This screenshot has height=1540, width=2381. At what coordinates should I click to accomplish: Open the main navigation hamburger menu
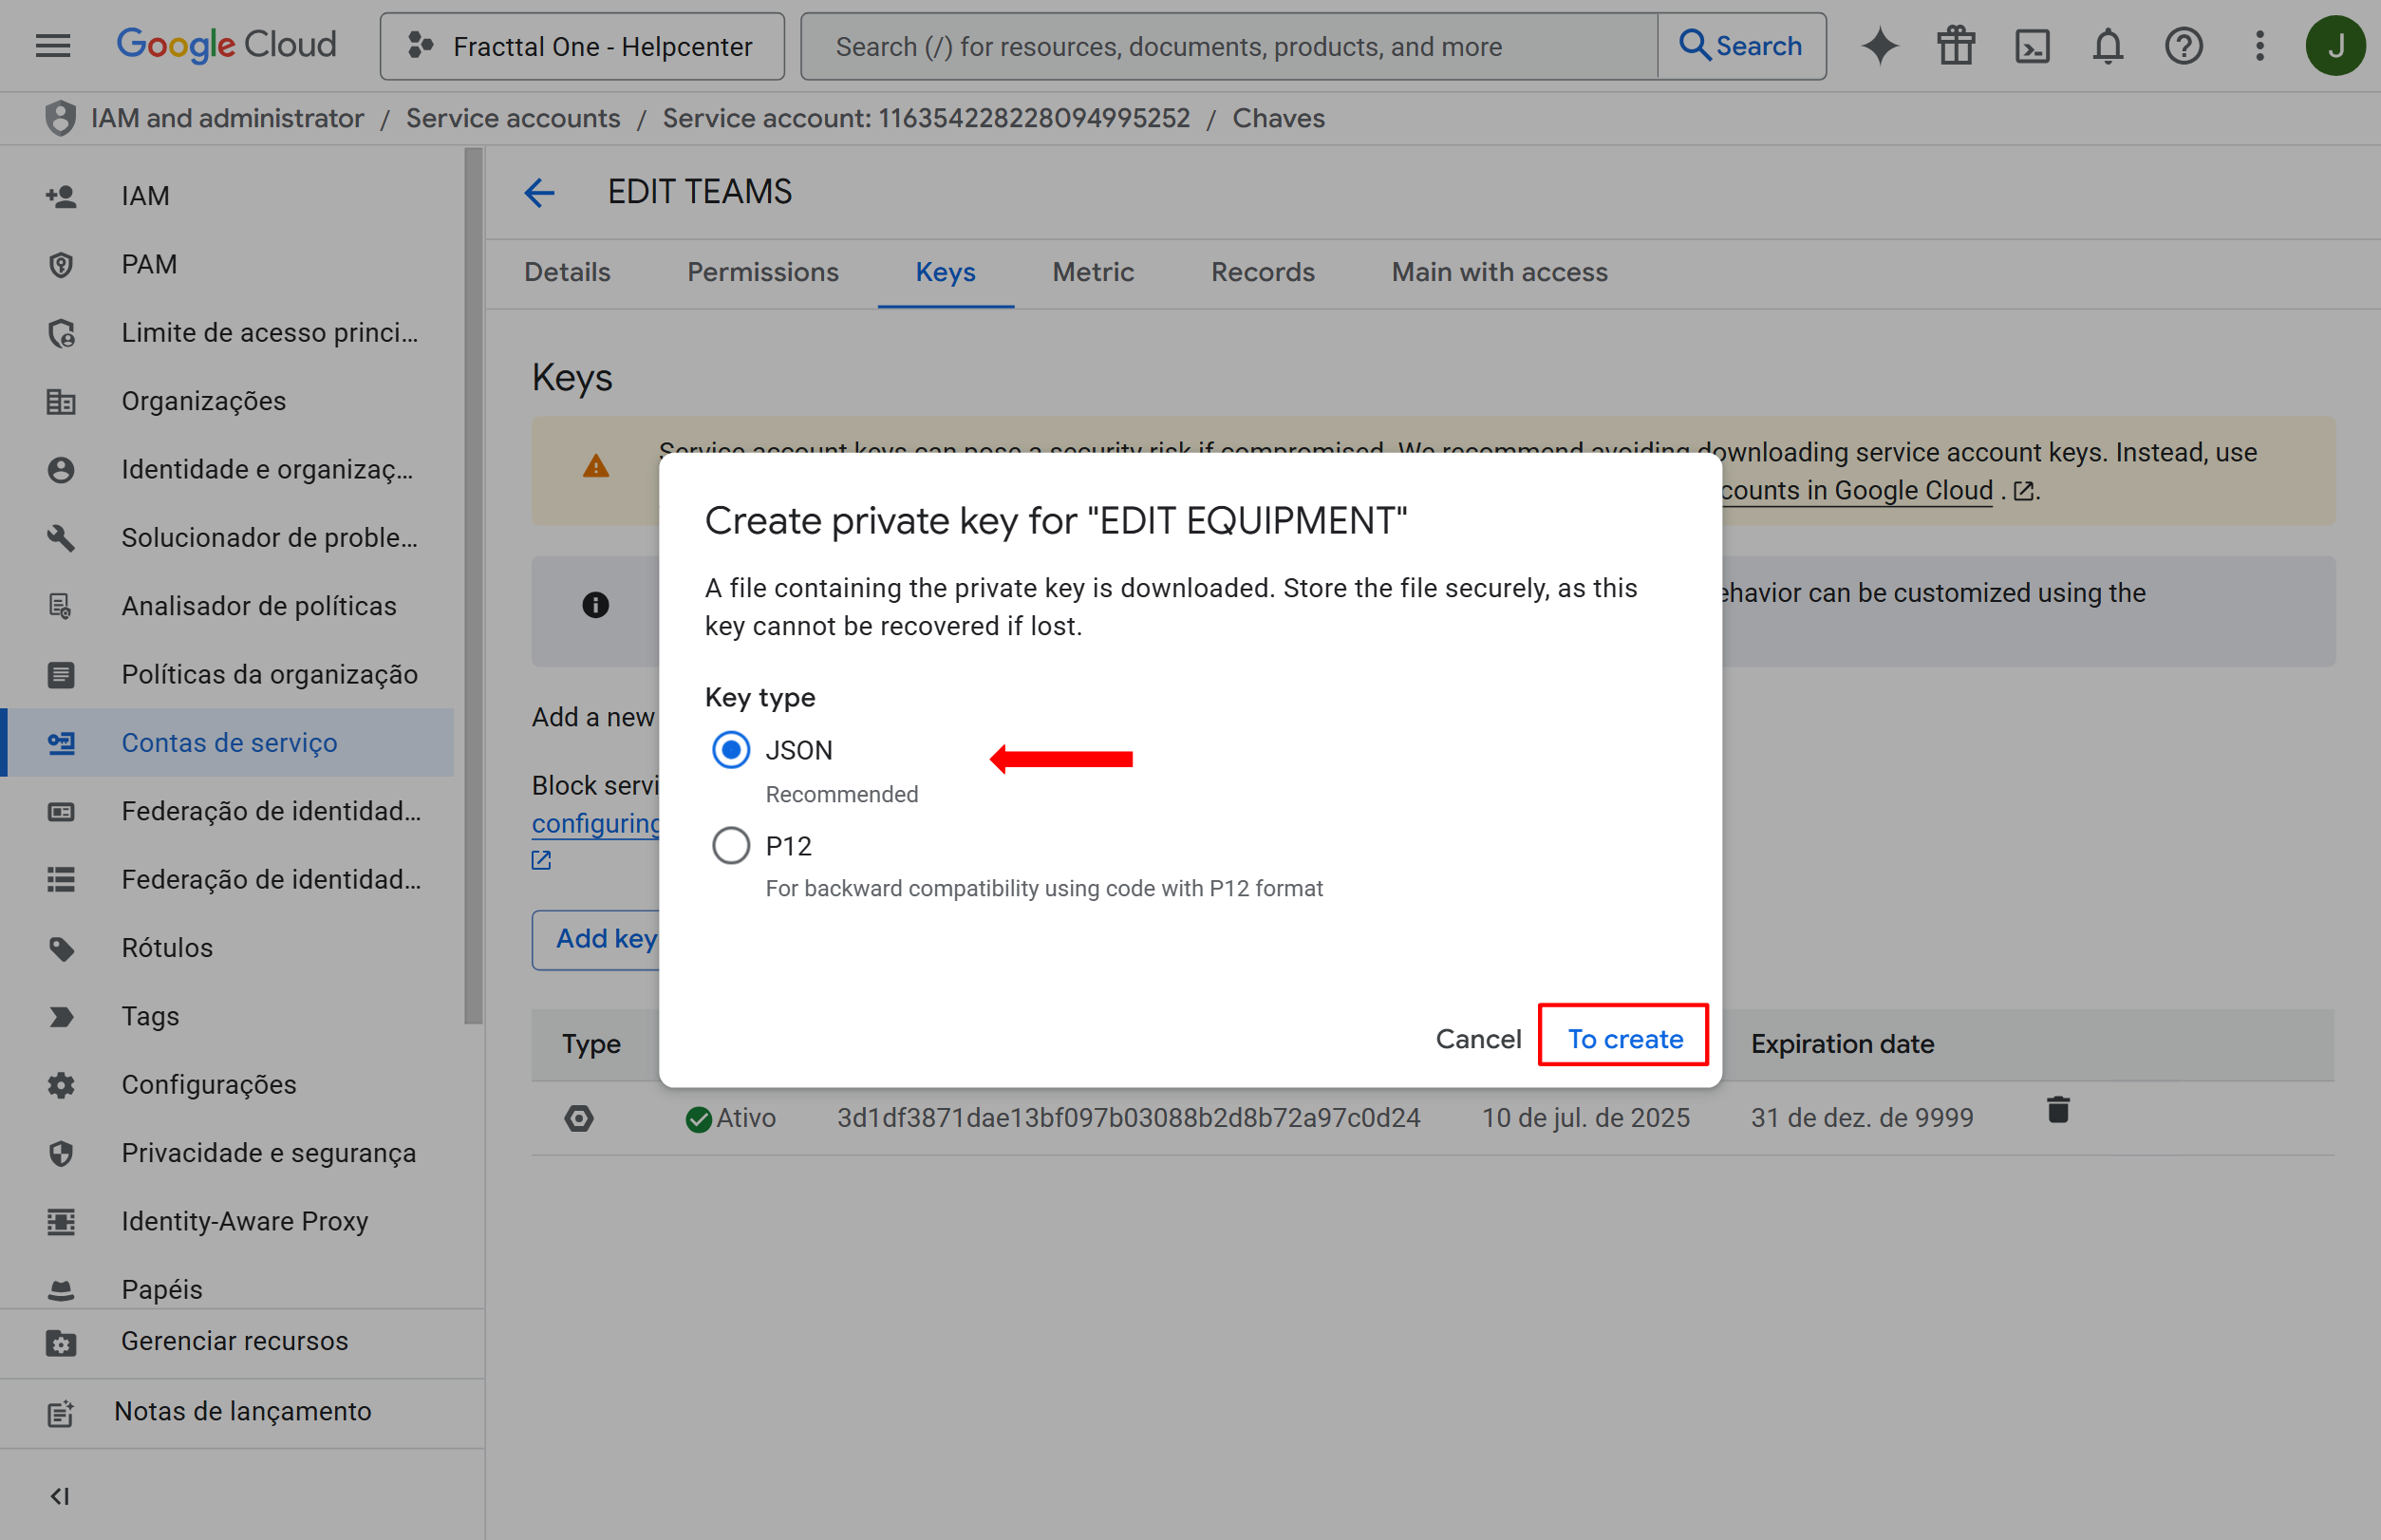click(53, 46)
